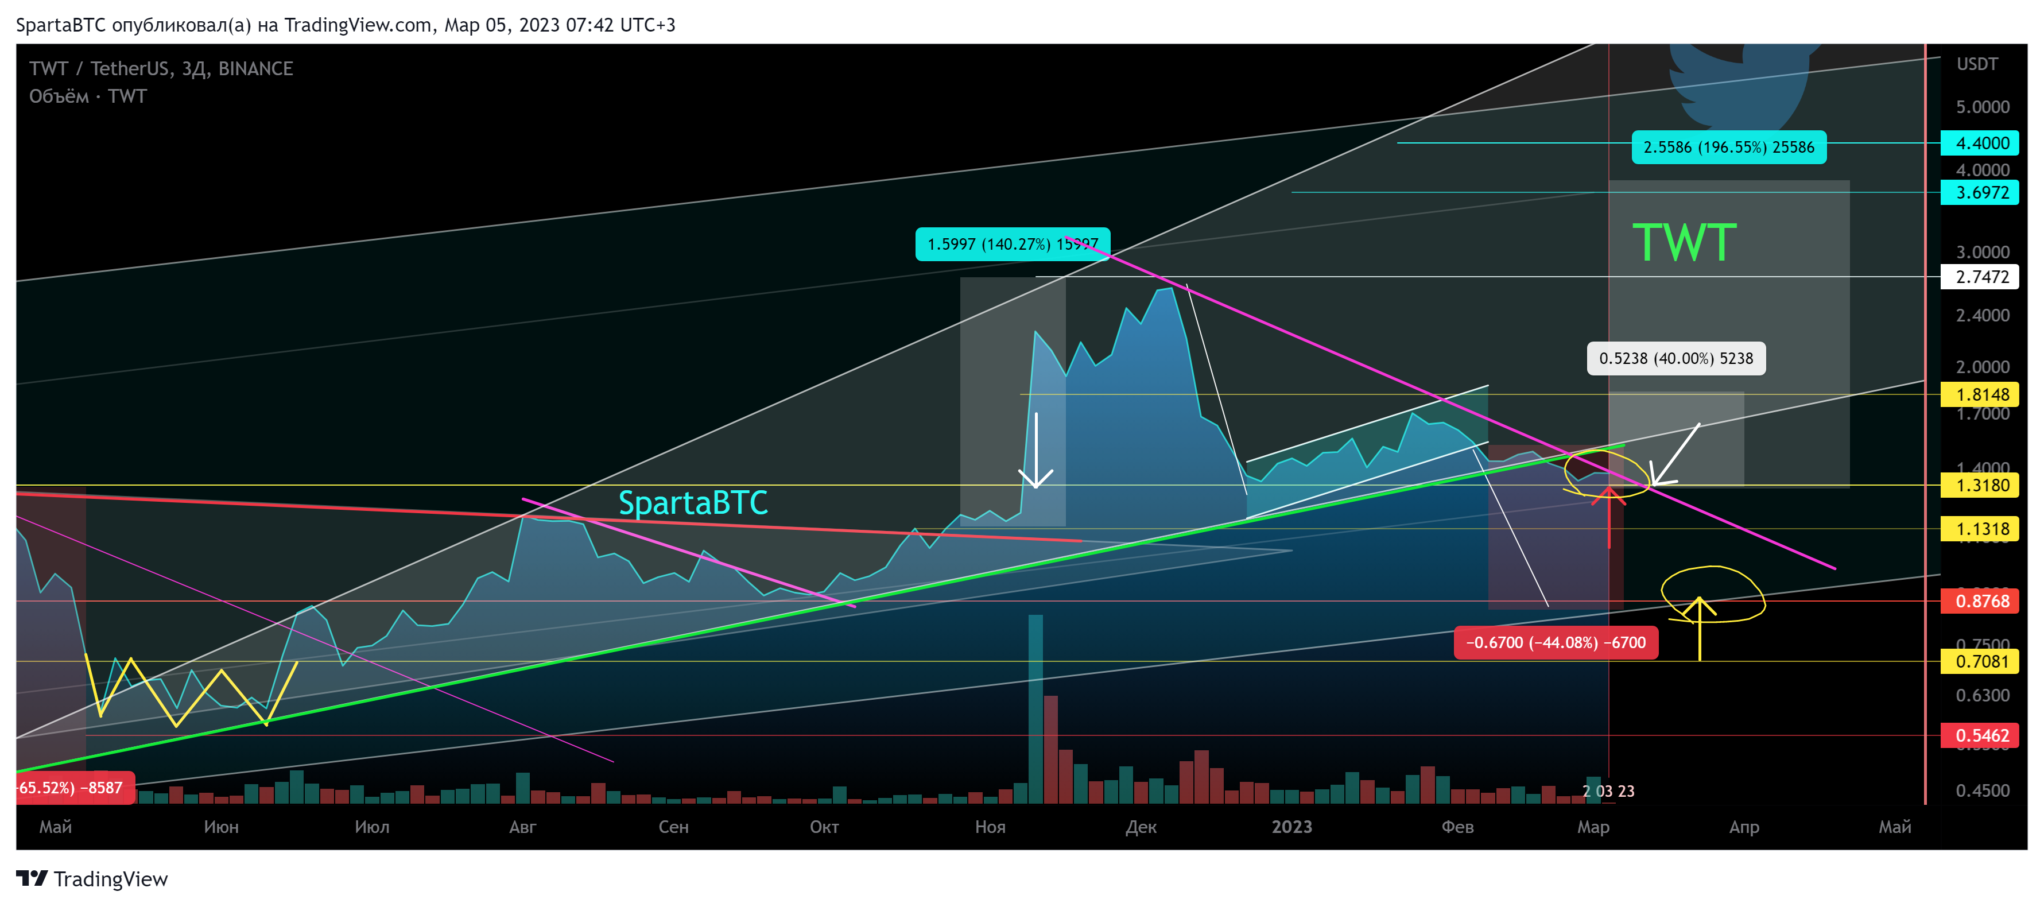Select the 0.5462 red price label
Viewport: 2044px width, 907px height.
tap(1980, 735)
